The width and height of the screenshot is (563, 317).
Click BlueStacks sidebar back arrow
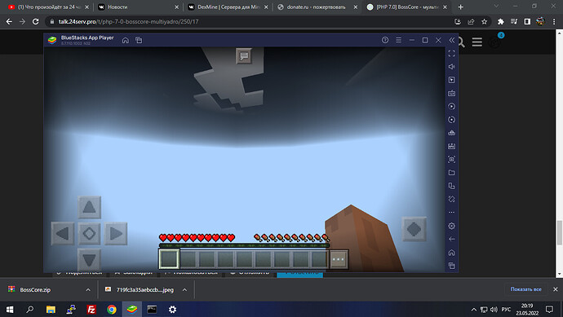click(x=452, y=240)
